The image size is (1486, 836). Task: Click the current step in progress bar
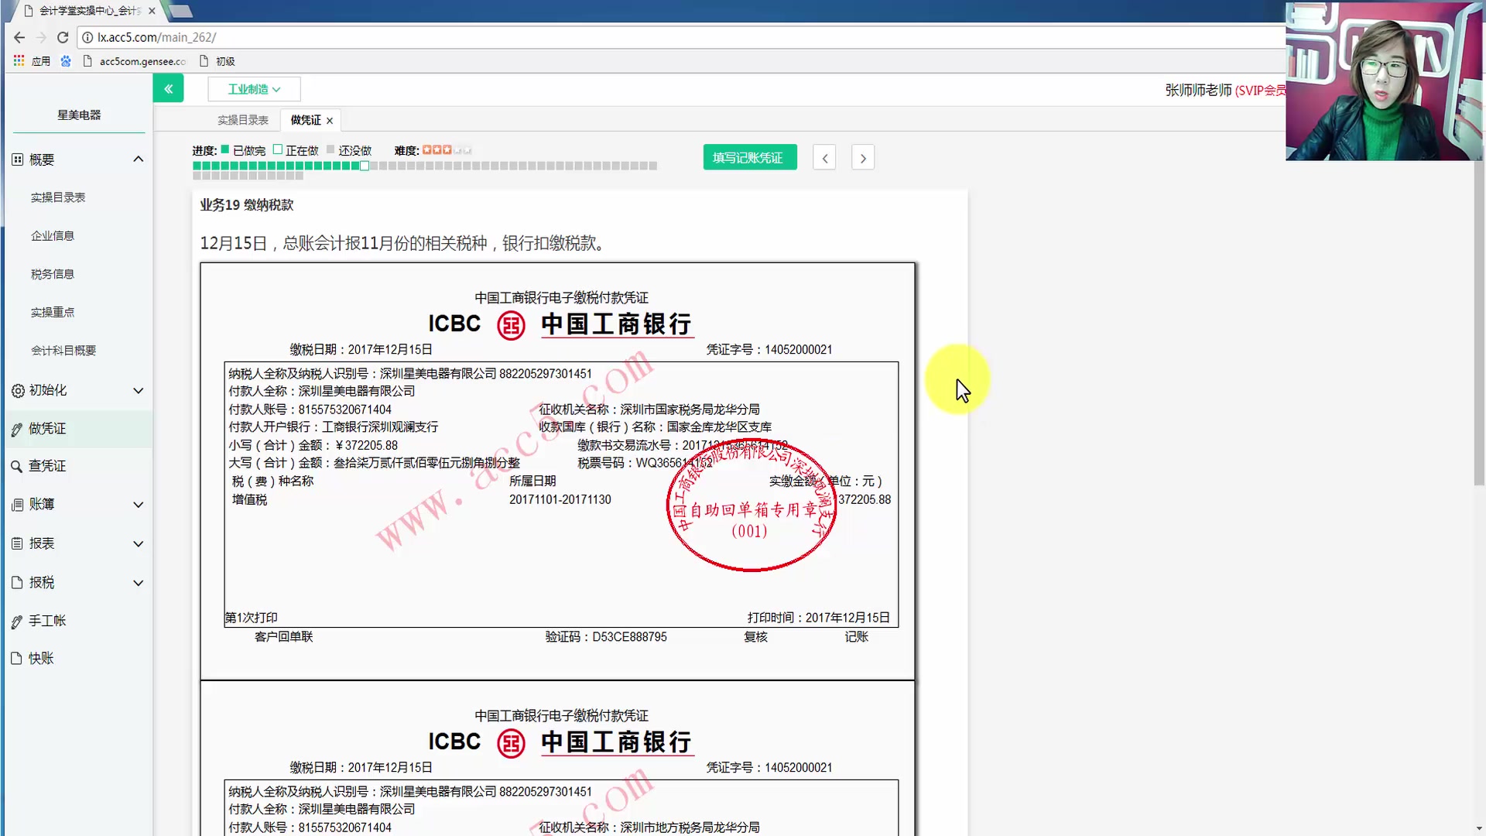pos(365,166)
